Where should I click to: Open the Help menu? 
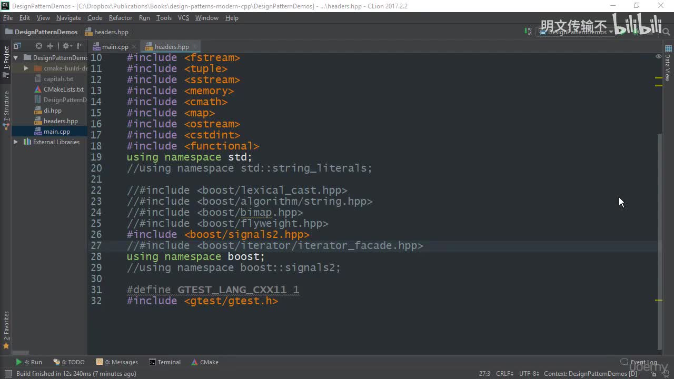tap(232, 18)
